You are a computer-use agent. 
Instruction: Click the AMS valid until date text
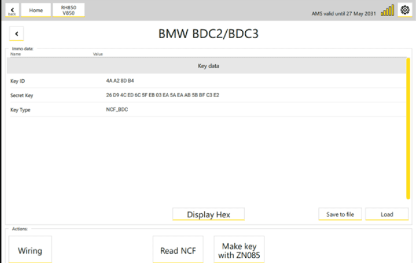(344, 13)
